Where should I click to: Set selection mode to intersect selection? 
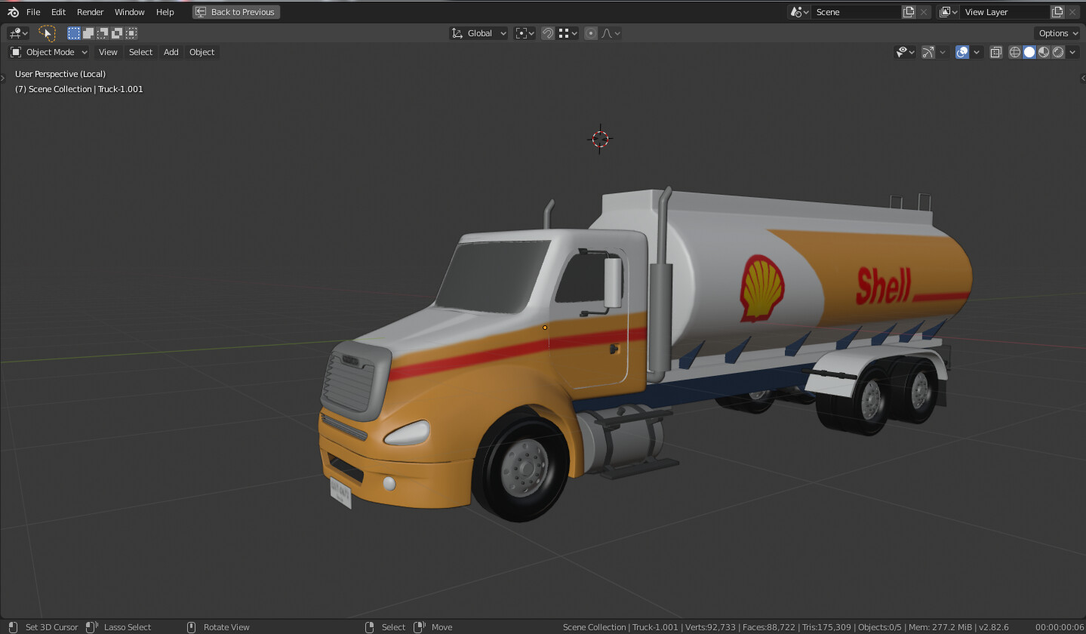tap(131, 33)
